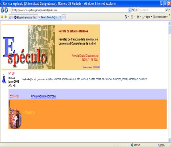Expand the tab list dropdown arrow
The height and width of the screenshot is (147, 171).
13,17
